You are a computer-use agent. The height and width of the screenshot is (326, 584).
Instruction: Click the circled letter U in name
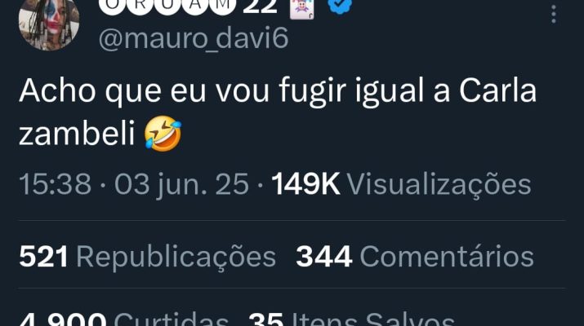(167, 6)
